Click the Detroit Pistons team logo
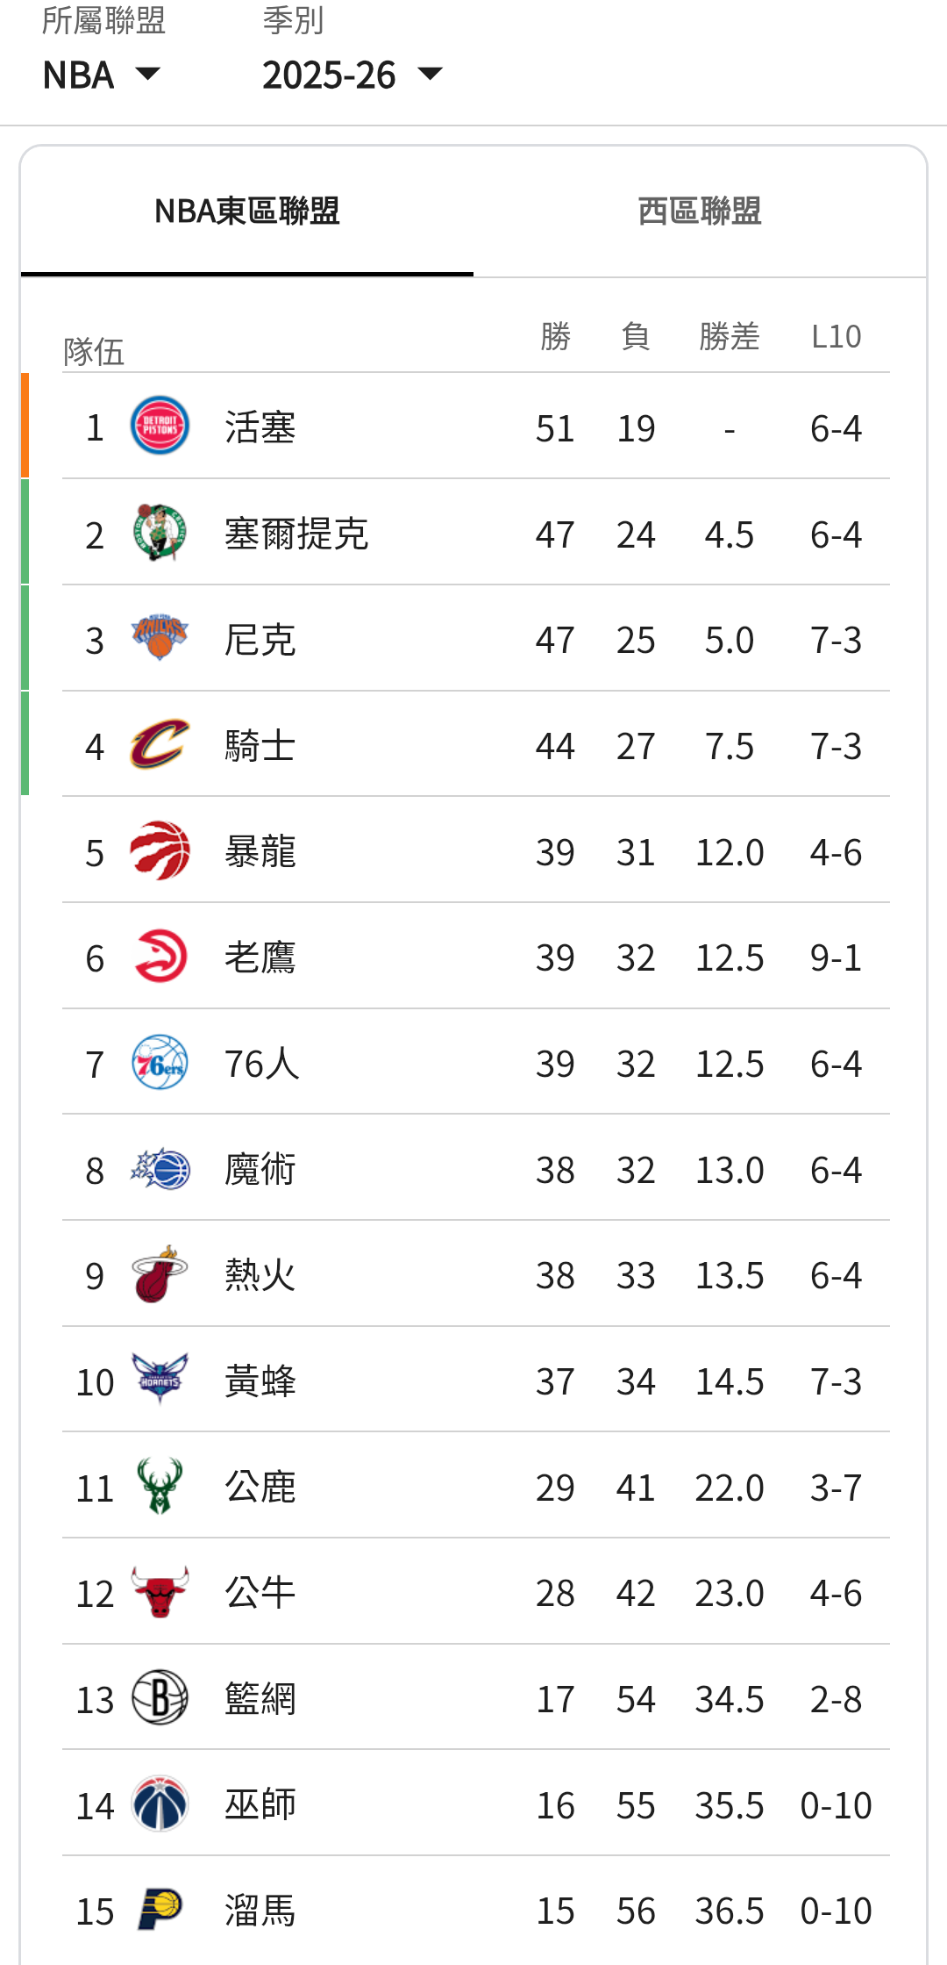The image size is (947, 1965). point(160,426)
